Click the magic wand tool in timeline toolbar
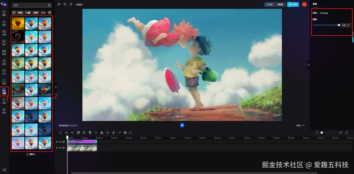Screen dimensions: 354x174 [119, 133]
